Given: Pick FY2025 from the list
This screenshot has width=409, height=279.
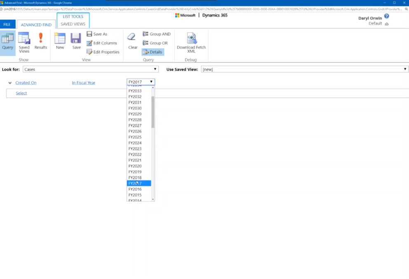Looking at the screenshot, I should [139, 137].
